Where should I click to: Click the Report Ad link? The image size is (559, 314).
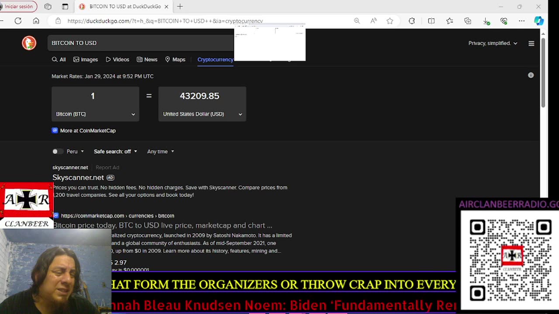[x=107, y=167]
